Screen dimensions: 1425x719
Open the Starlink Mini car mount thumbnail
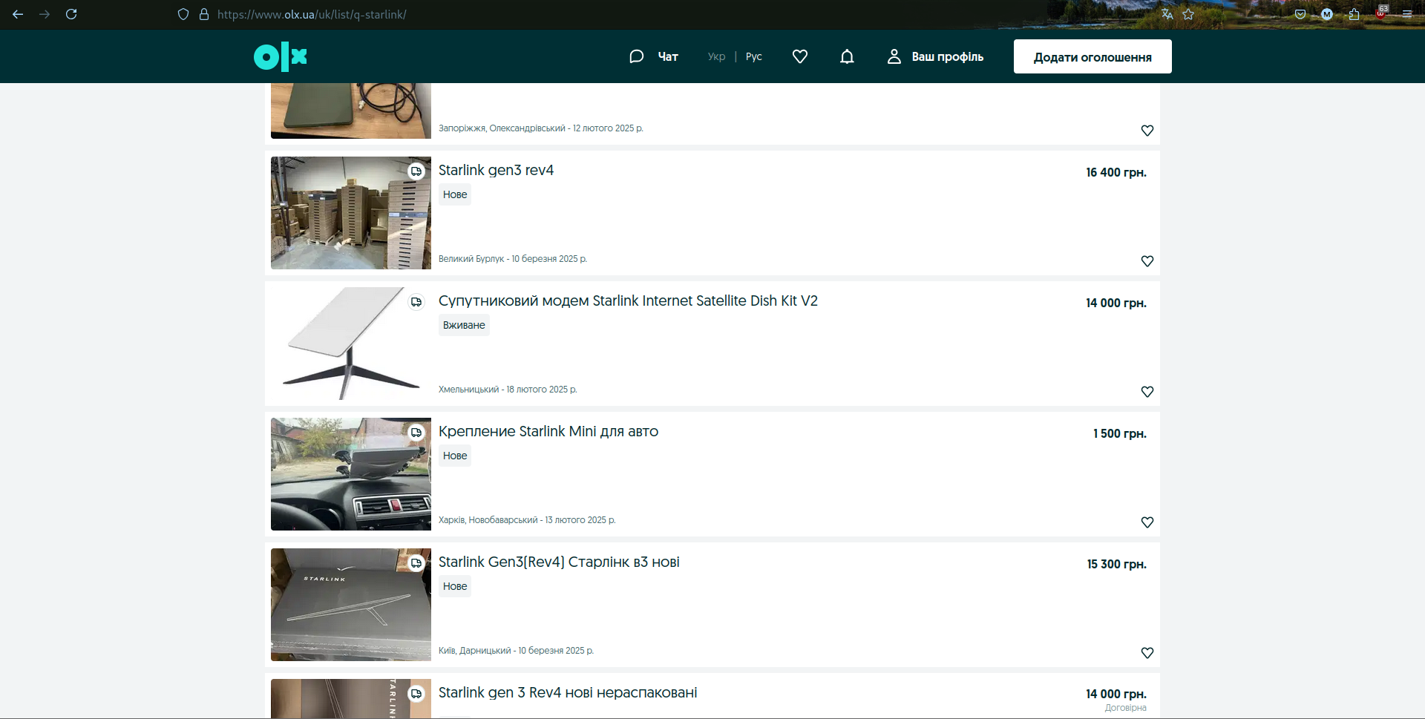tap(350, 474)
